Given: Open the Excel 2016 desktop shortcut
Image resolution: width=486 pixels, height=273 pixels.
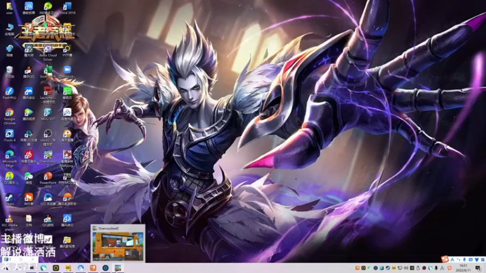Looking at the screenshot, I should pos(48,72).
